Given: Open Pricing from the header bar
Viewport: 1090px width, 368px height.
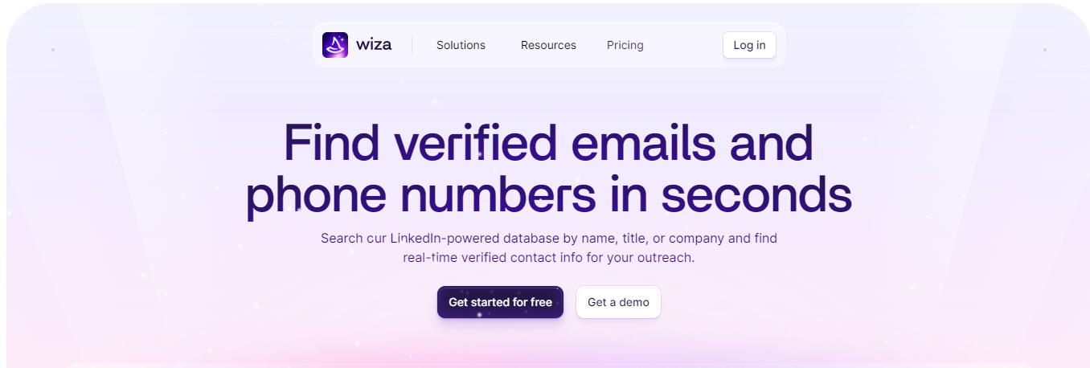Looking at the screenshot, I should pyautogui.click(x=625, y=45).
